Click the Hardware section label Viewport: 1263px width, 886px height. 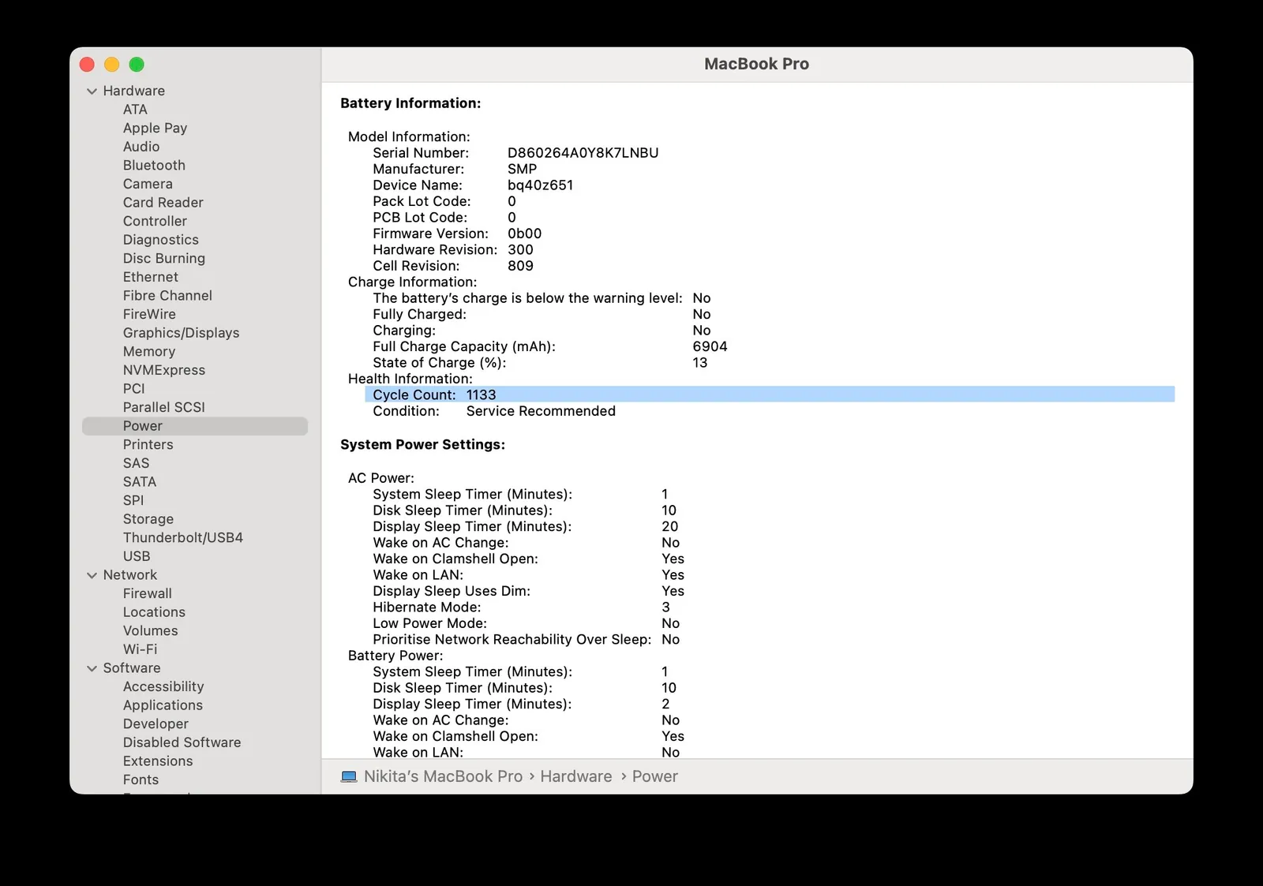(x=134, y=92)
